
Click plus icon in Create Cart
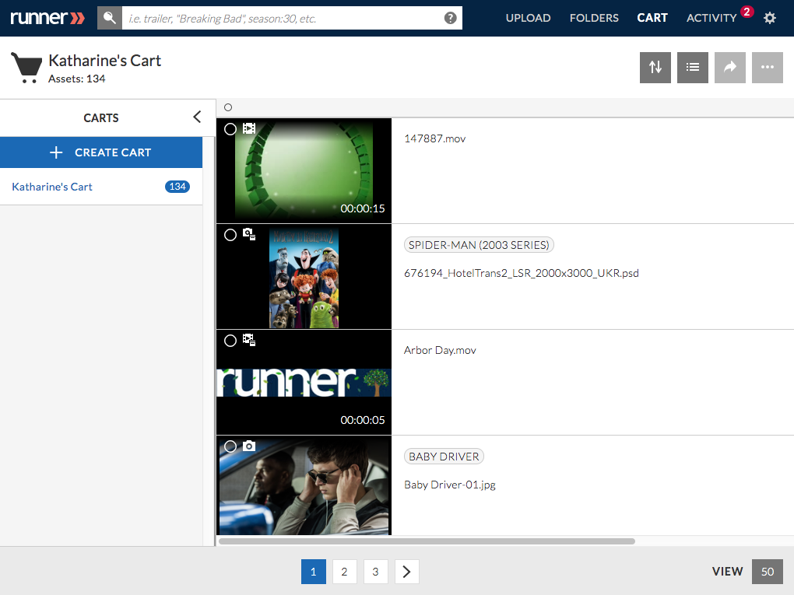(56, 152)
